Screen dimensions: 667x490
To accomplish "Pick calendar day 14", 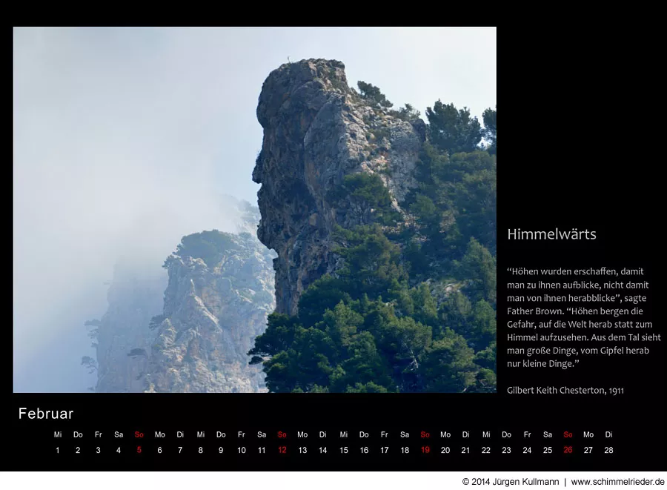I will [x=322, y=450].
